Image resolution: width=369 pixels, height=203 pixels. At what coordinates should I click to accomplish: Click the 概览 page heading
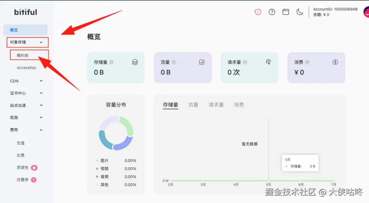pyautogui.click(x=94, y=37)
